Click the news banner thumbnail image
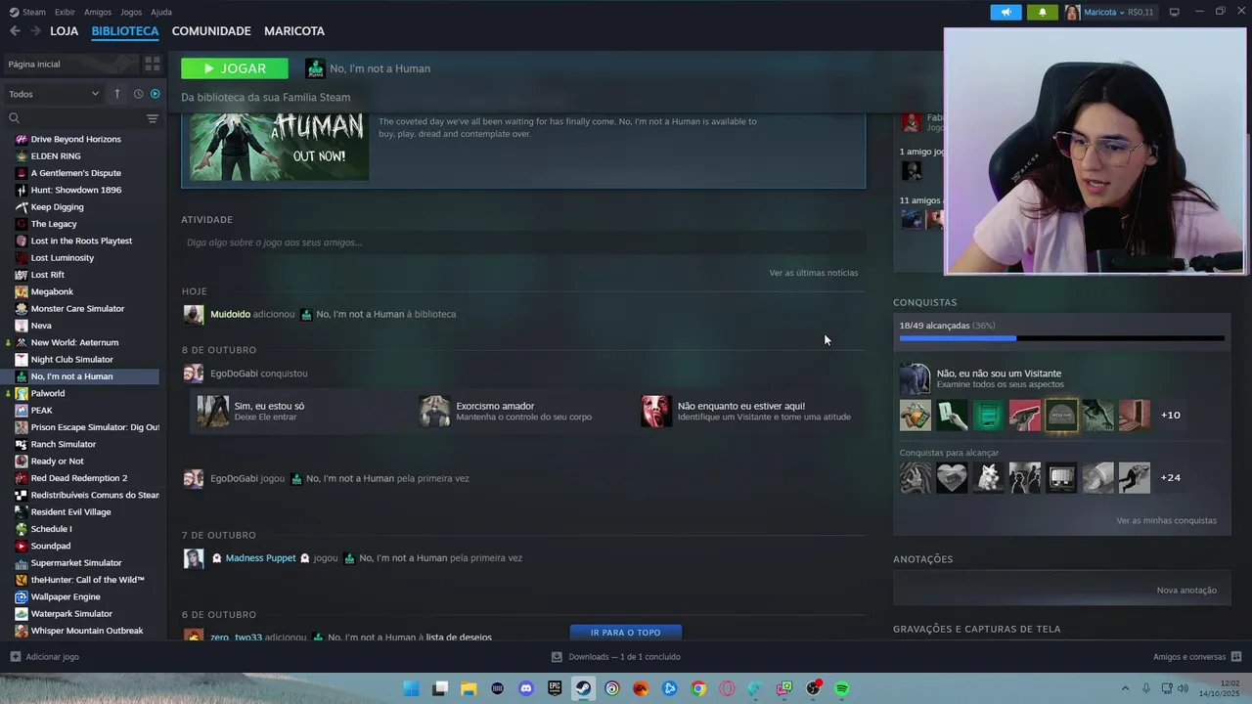 279,147
